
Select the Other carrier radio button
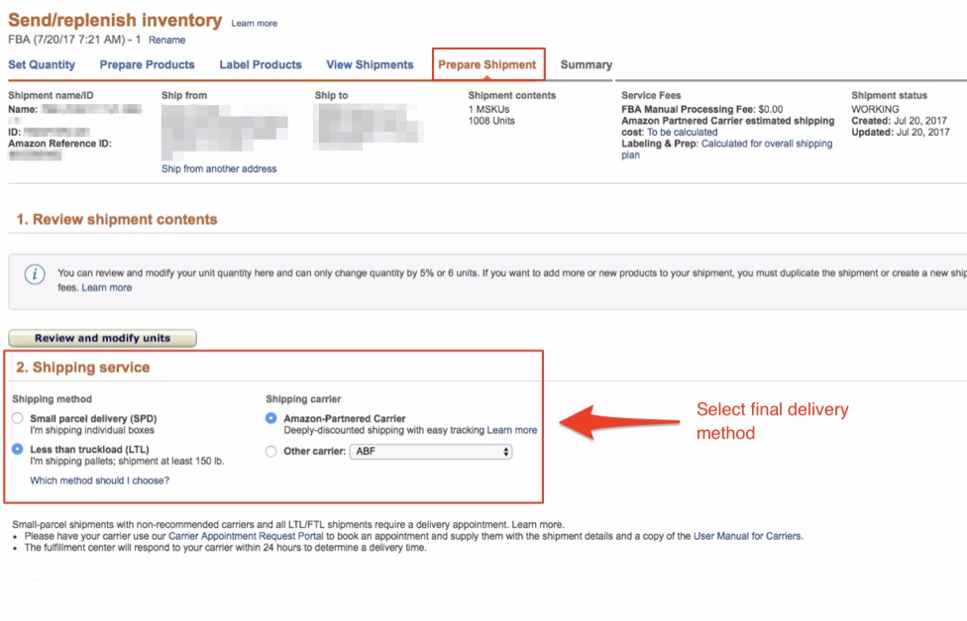(270, 452)
